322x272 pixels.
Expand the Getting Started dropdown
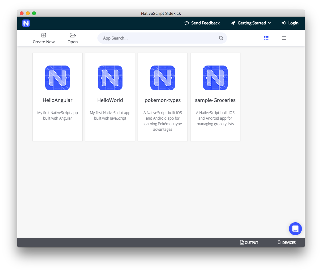(x=251, y=23)
